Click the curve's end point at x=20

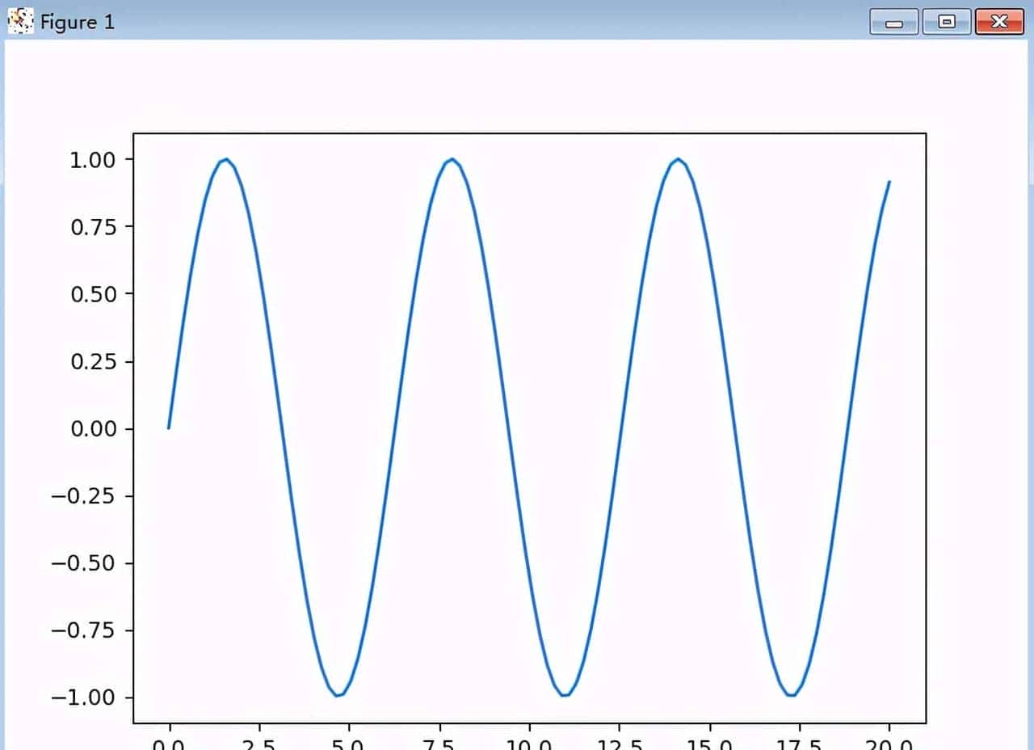pos(889,182)
